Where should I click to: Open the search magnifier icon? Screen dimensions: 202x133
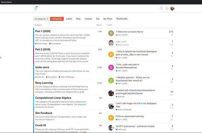click(x=161, y=8)
